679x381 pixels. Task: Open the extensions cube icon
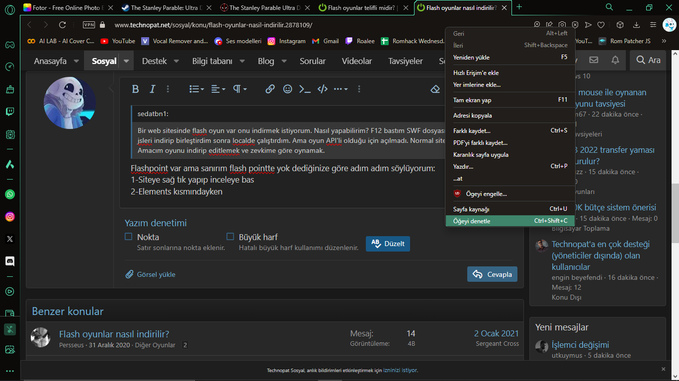click(x=620, y=25)
